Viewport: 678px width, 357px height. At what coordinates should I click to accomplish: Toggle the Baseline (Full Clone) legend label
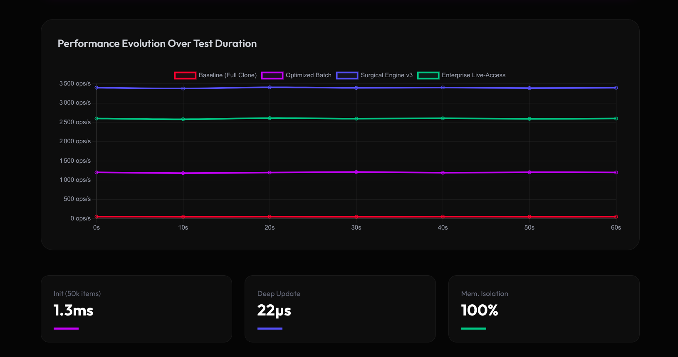point(228,75)
